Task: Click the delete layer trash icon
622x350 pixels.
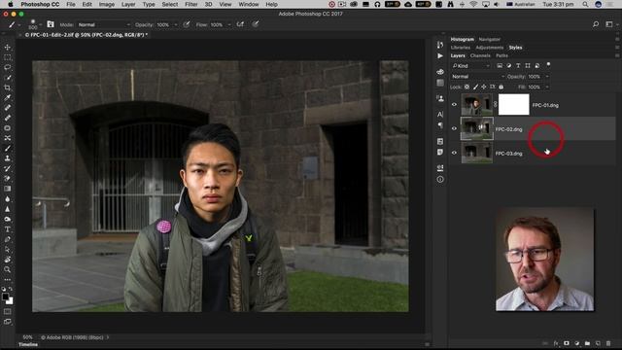Action: point(608,343)
